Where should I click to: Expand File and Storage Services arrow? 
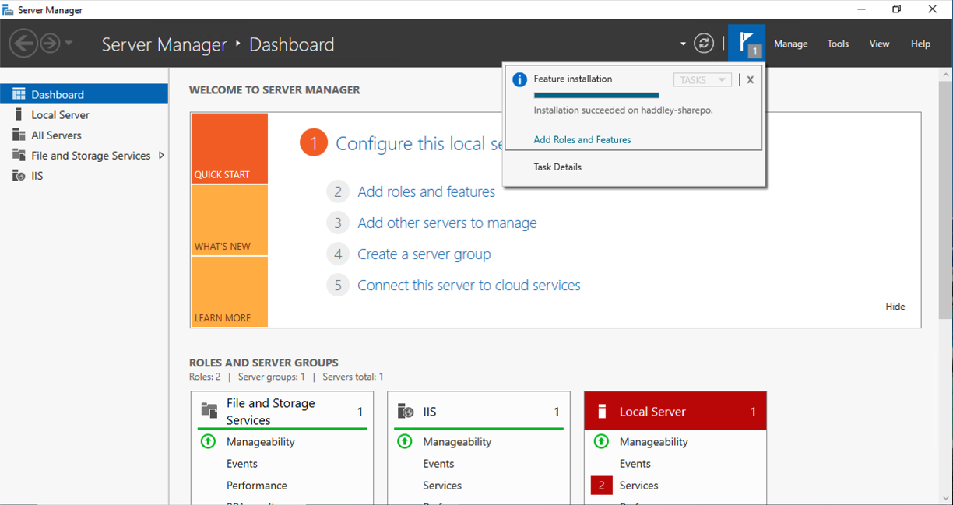[x=161, y=155]
